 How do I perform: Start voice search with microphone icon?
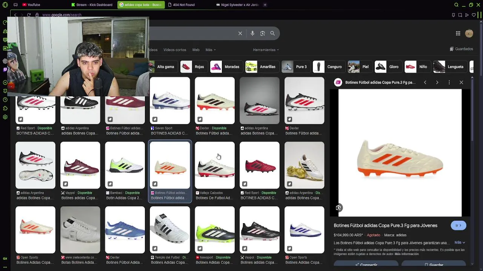click(x=252, y=33)
